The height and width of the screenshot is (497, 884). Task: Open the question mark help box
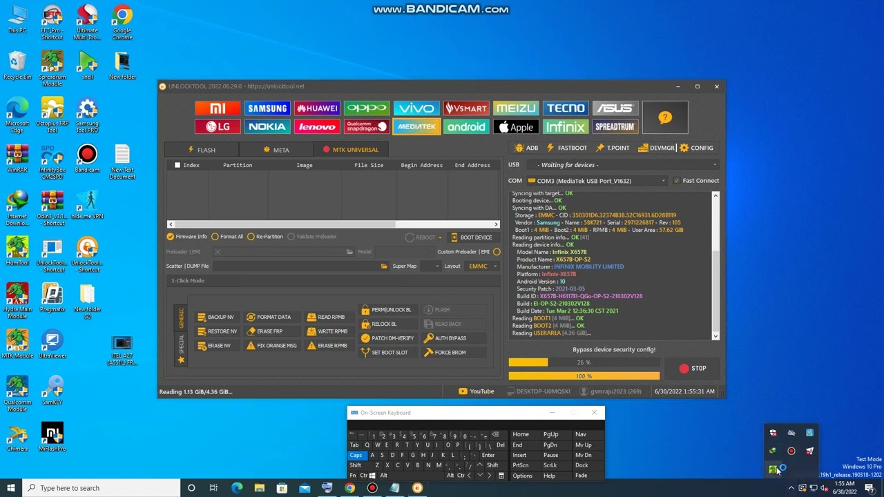[665, 117]
